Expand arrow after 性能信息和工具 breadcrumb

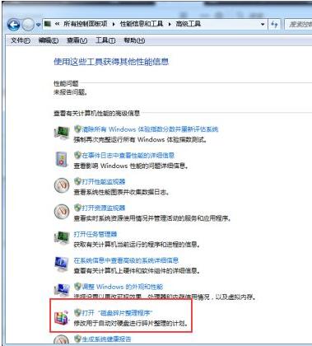click(170, 24)
